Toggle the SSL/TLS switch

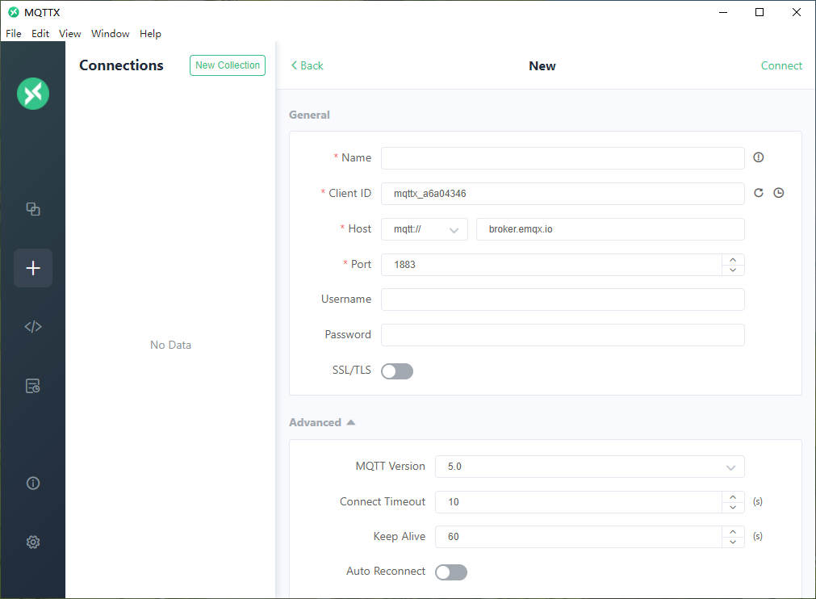click(397, 371)
